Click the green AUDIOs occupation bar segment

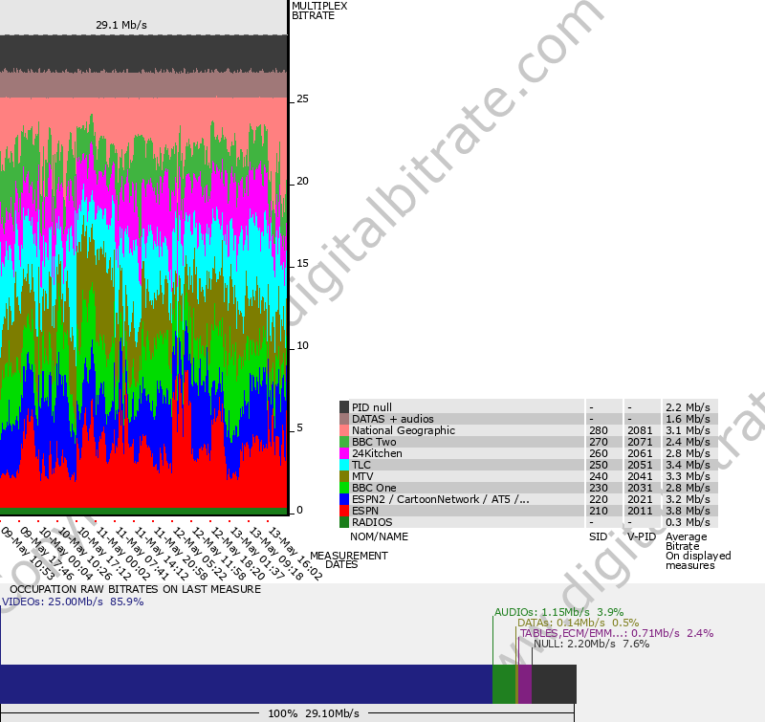pyautogui.click(x=504, y=684)
